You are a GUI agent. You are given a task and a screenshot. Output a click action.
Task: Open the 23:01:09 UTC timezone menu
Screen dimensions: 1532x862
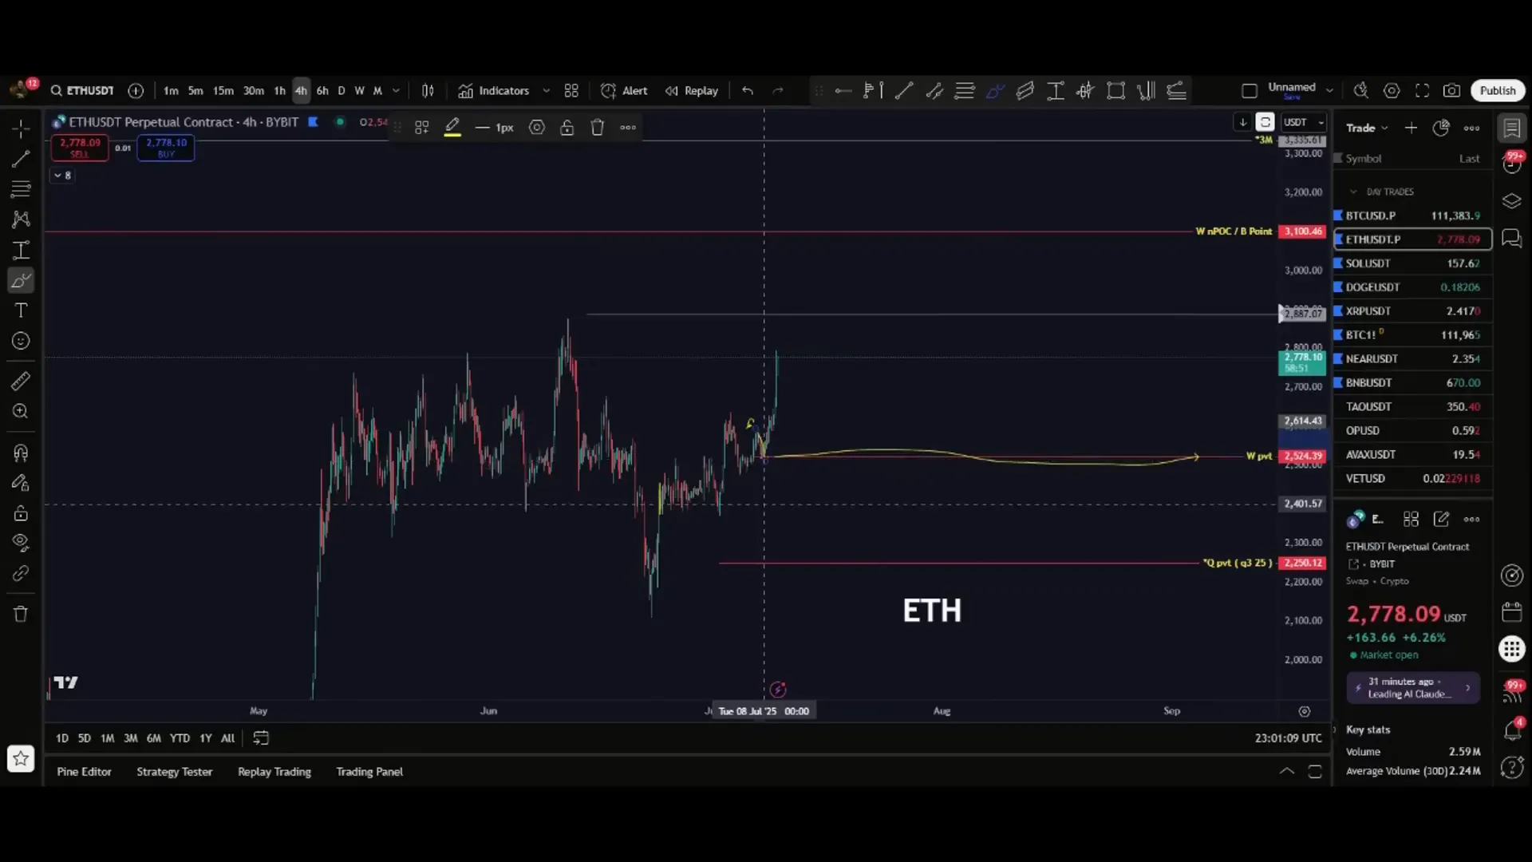click(1288, 738)
